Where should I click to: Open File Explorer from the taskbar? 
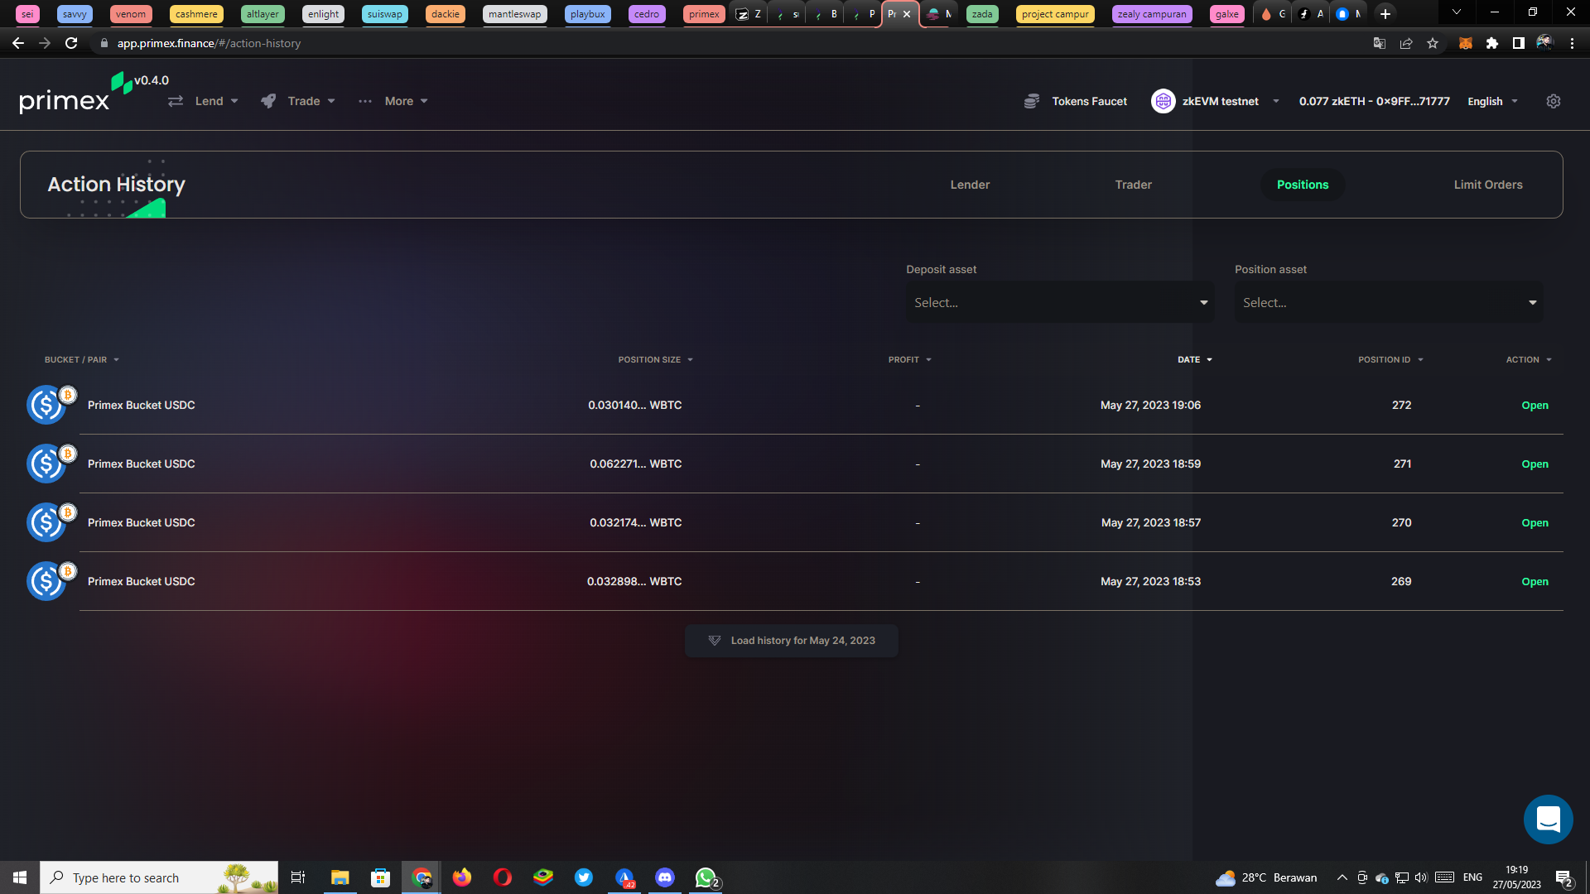[340, 877]
